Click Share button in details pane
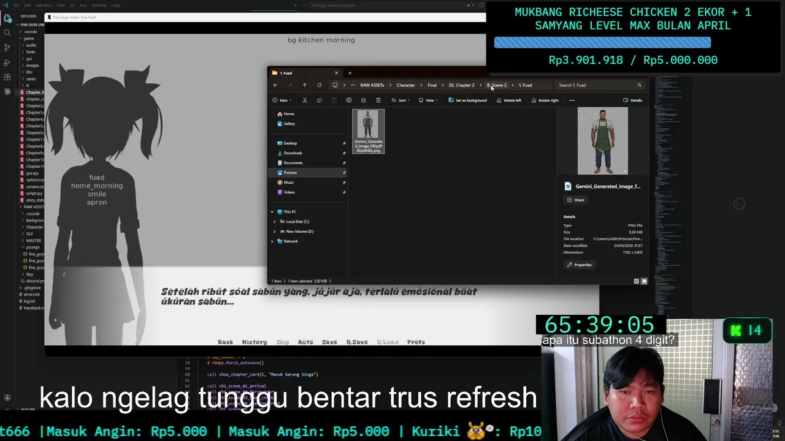 [575, 200]
